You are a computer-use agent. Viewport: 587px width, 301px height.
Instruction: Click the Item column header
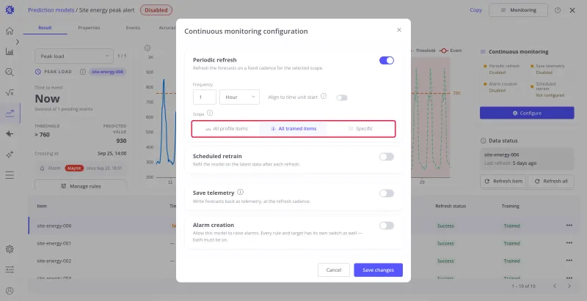(42, 206)
